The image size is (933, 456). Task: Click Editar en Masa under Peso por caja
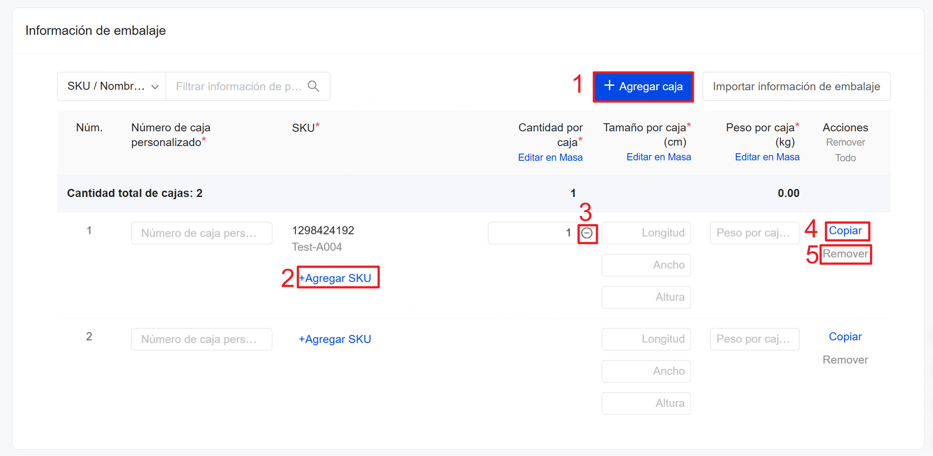(x=767, y=157)
